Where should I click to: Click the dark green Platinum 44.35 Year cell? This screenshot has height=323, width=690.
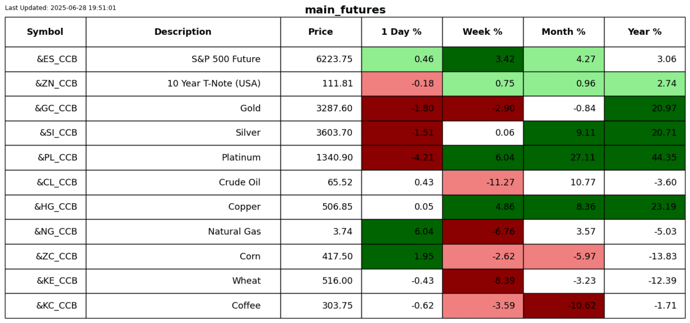(645, 158)
